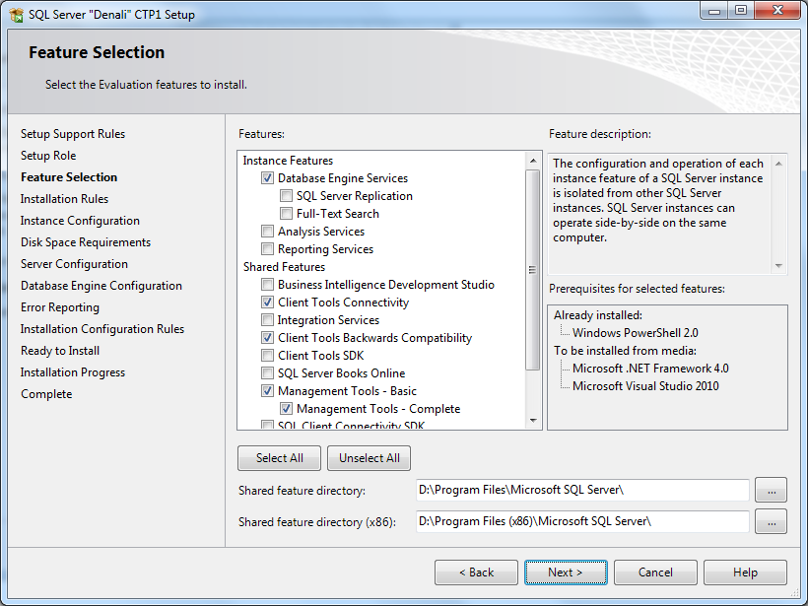808x606 pixels.
Task: Edit the Shared feature directory path field
Action: click(582, 490)
